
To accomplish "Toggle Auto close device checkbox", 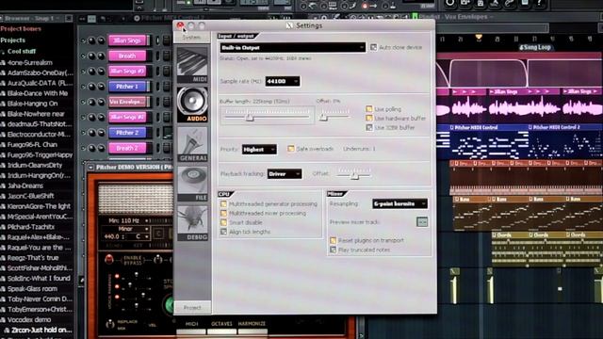I will coord(373,47).
